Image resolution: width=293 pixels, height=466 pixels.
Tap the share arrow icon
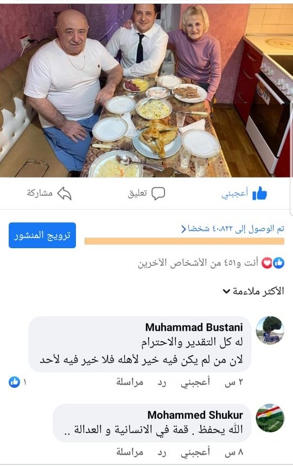tap(64, 193)
